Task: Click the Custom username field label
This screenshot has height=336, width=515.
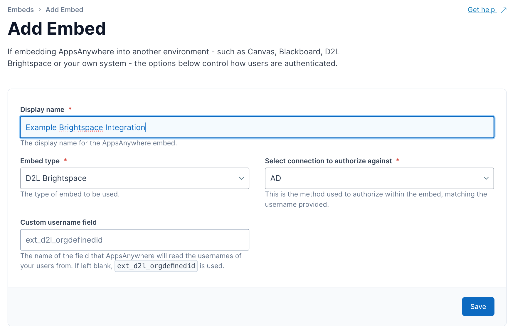Action: pos(58,222)
